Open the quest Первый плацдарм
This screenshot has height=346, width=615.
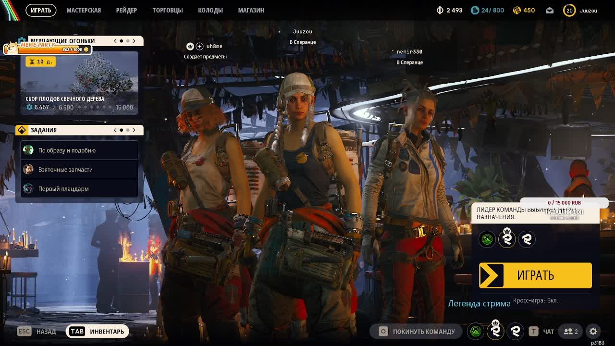[x=79, y=189]
